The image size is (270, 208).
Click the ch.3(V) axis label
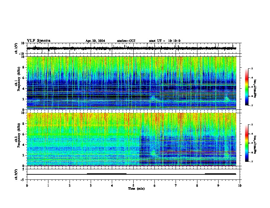pos(16,174)
